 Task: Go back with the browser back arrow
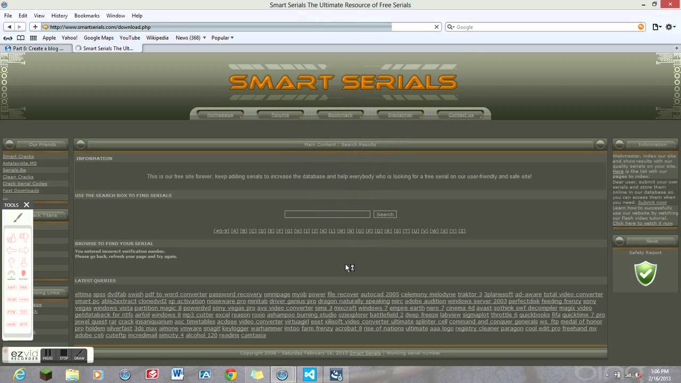(9, 27)
